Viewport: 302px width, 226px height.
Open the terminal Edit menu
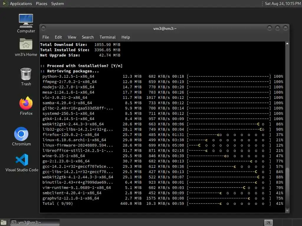click(58, 37)
